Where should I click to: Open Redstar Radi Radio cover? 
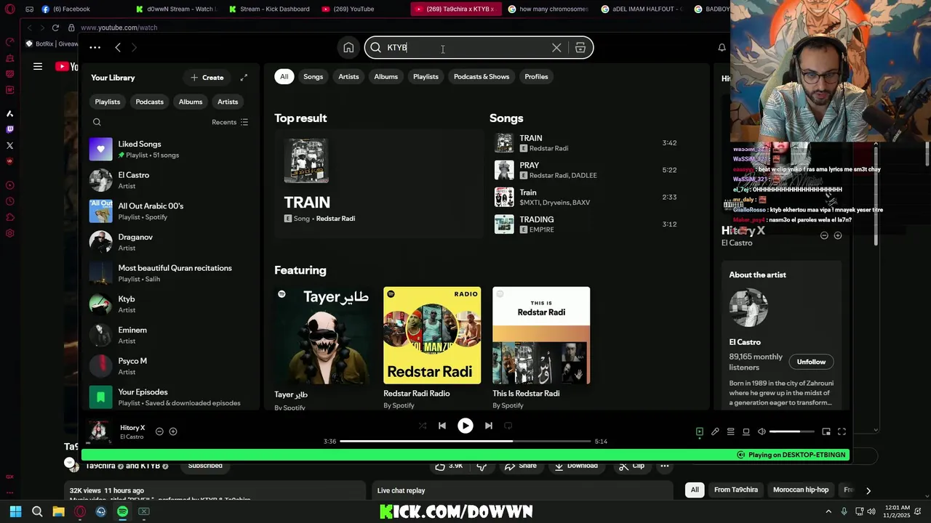pos(432,336)
